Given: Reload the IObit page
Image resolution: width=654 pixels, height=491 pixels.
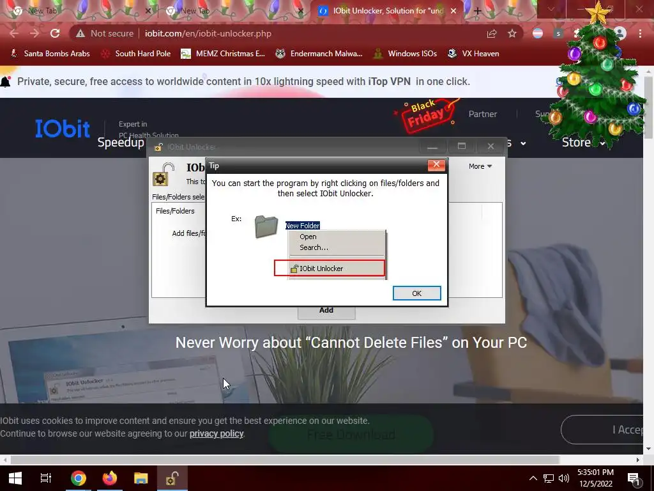Looking at the screenshot, I should tap(55, 33).
